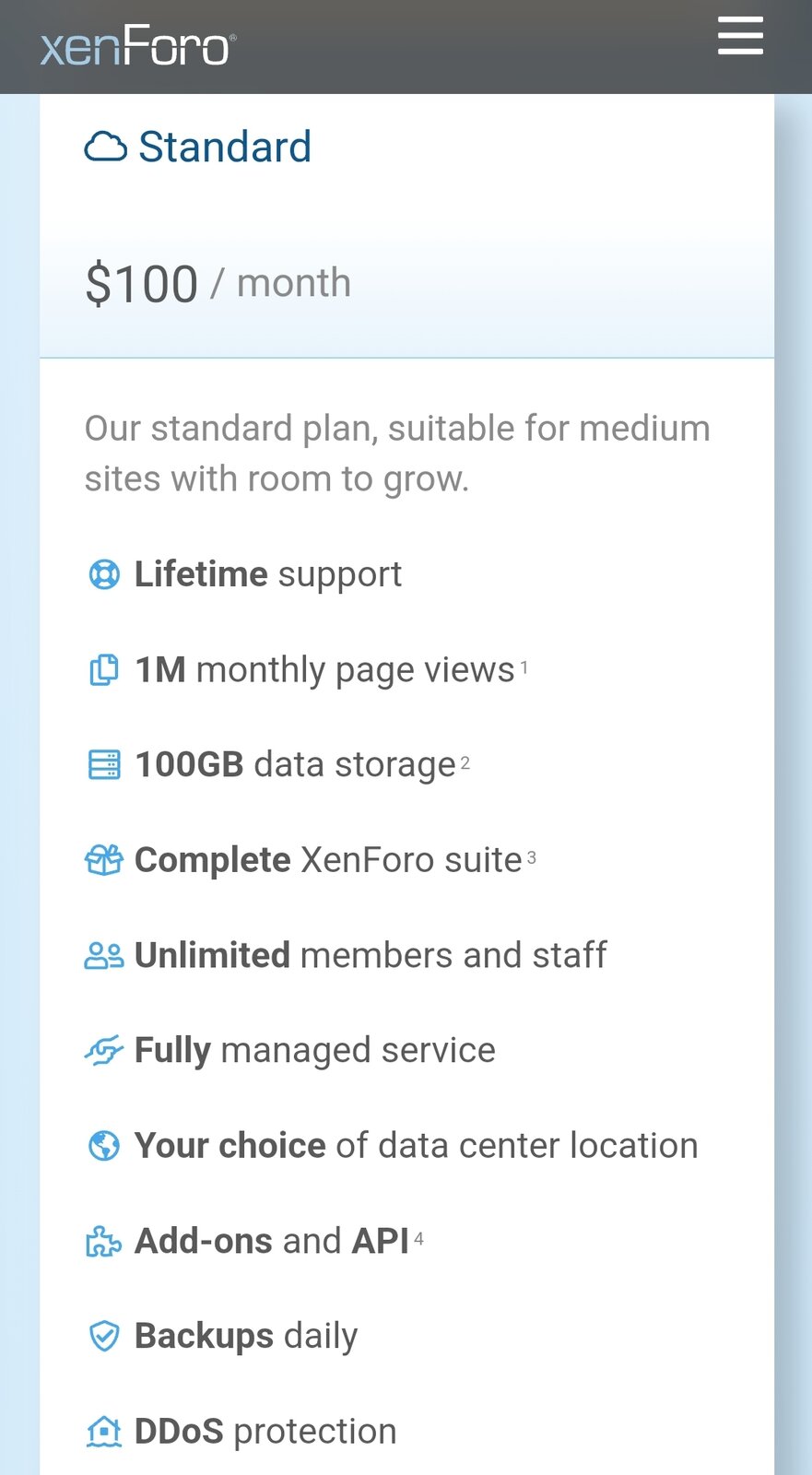Screen dimensions: 812x1475
Task: Click the lifebuoy Lifetime support icon
Action: (104, 574)
